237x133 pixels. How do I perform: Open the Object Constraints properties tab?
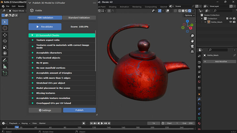(199, 114)
